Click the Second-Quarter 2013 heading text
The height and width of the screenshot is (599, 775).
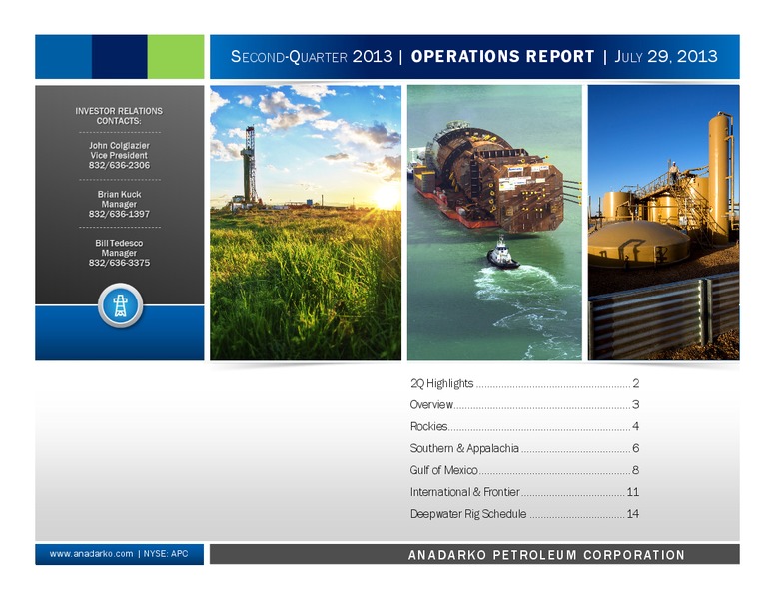pos(312,56)
